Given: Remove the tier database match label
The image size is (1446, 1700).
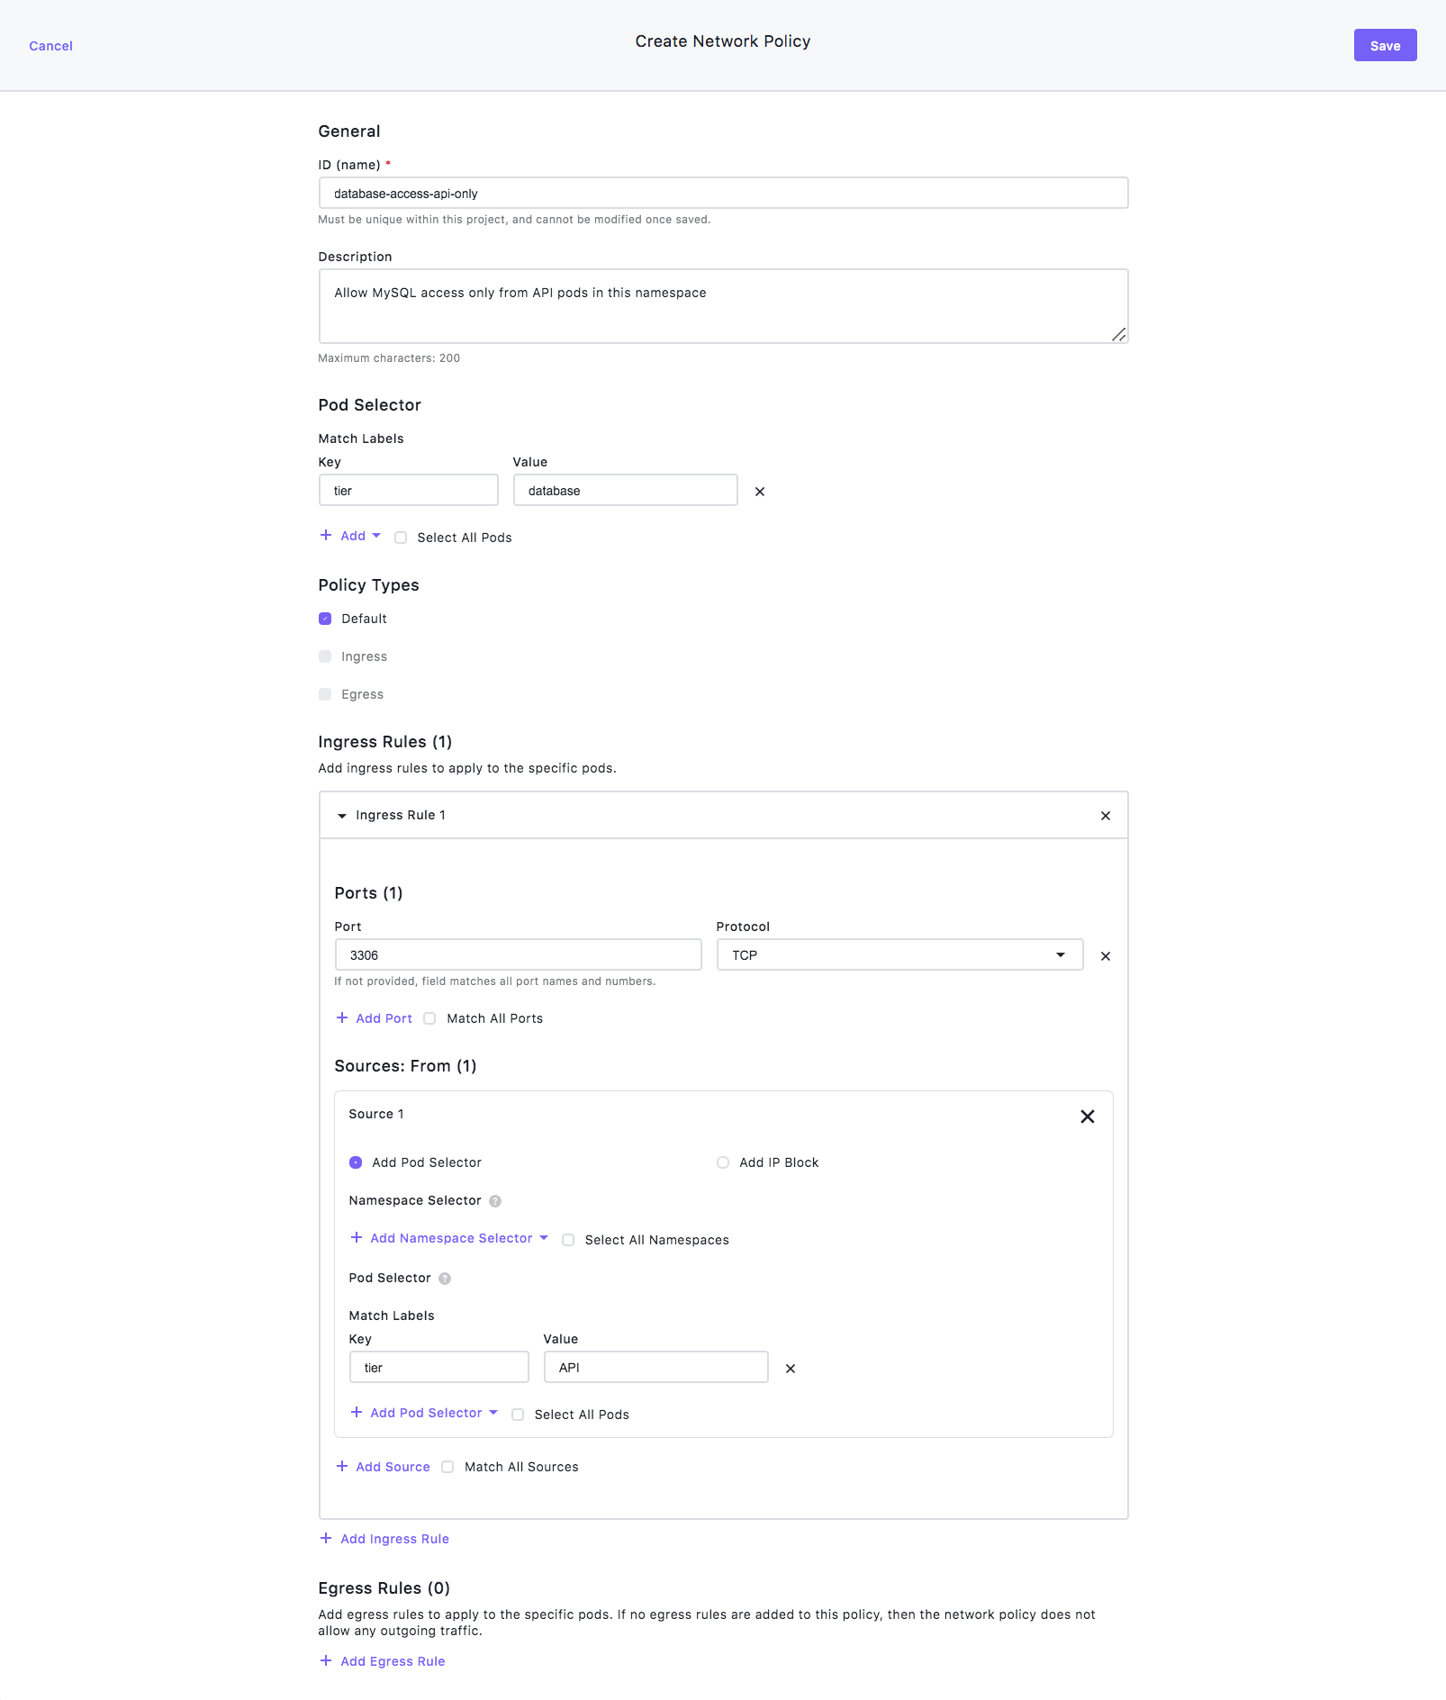Looking at the screenshot, I should click(760, 492).
